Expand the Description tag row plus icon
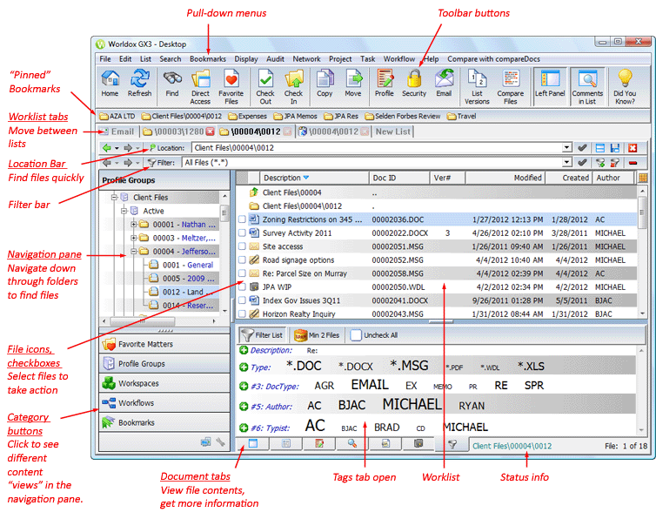The width and height of the screenshot is (656, 519). tap(244, 350)
